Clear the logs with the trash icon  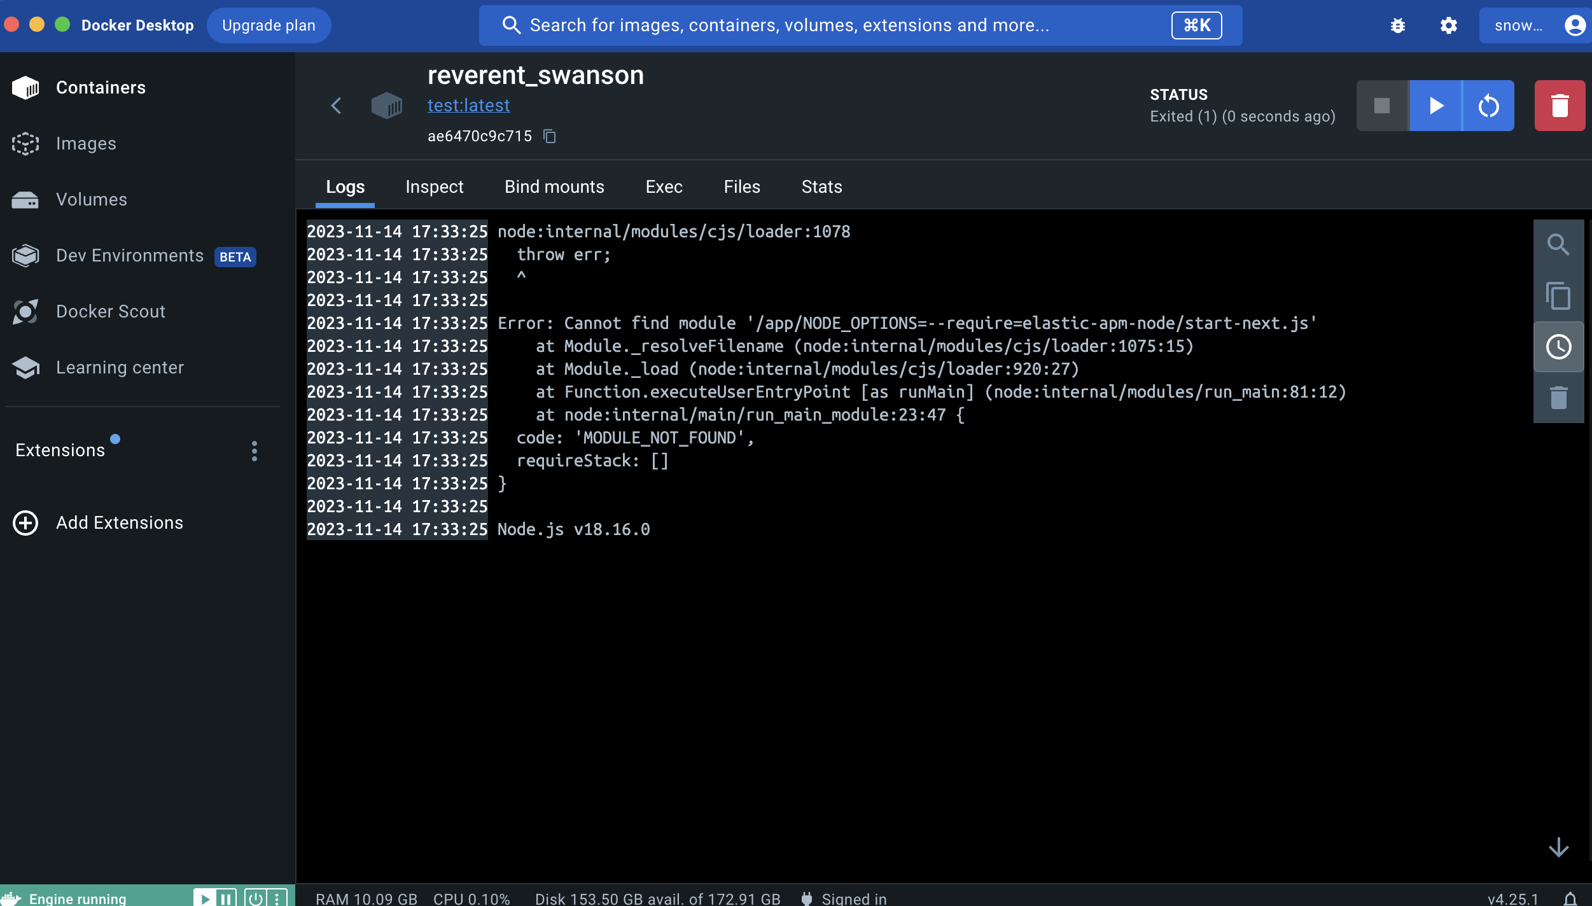1558,398
